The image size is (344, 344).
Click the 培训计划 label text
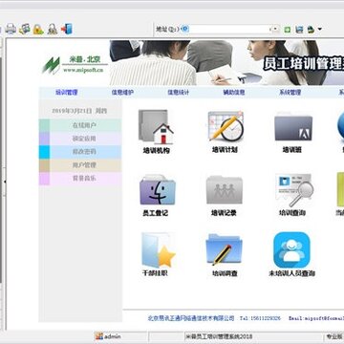coord(225,150)
